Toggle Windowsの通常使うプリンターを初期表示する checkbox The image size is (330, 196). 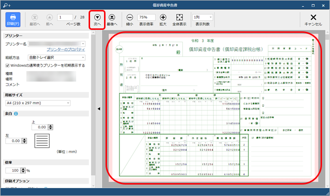(7, 66)
